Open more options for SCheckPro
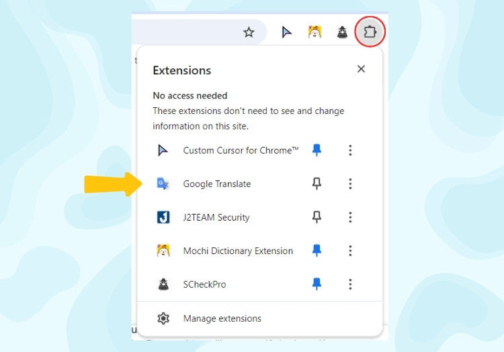 (x=350, y=284)
